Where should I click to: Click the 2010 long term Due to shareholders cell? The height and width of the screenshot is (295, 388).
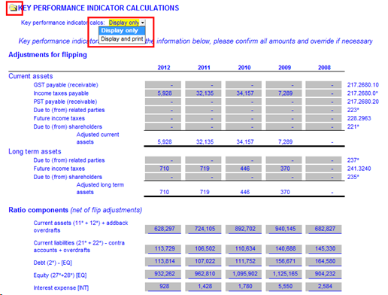(x=244, y=177)
